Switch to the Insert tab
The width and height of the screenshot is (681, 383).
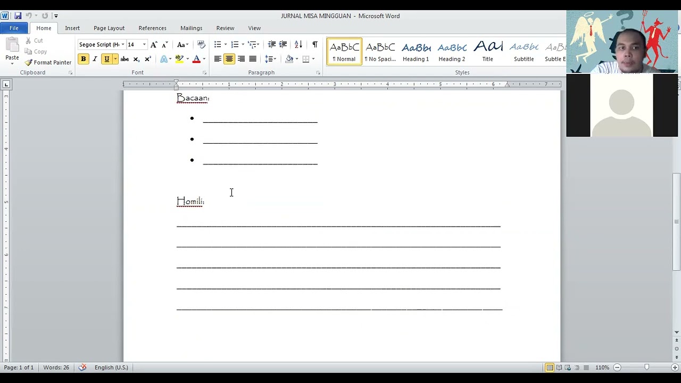tap(72, 28)
